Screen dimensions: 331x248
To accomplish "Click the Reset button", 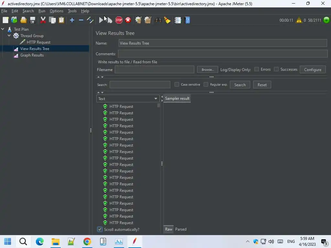I will (262, 85).
